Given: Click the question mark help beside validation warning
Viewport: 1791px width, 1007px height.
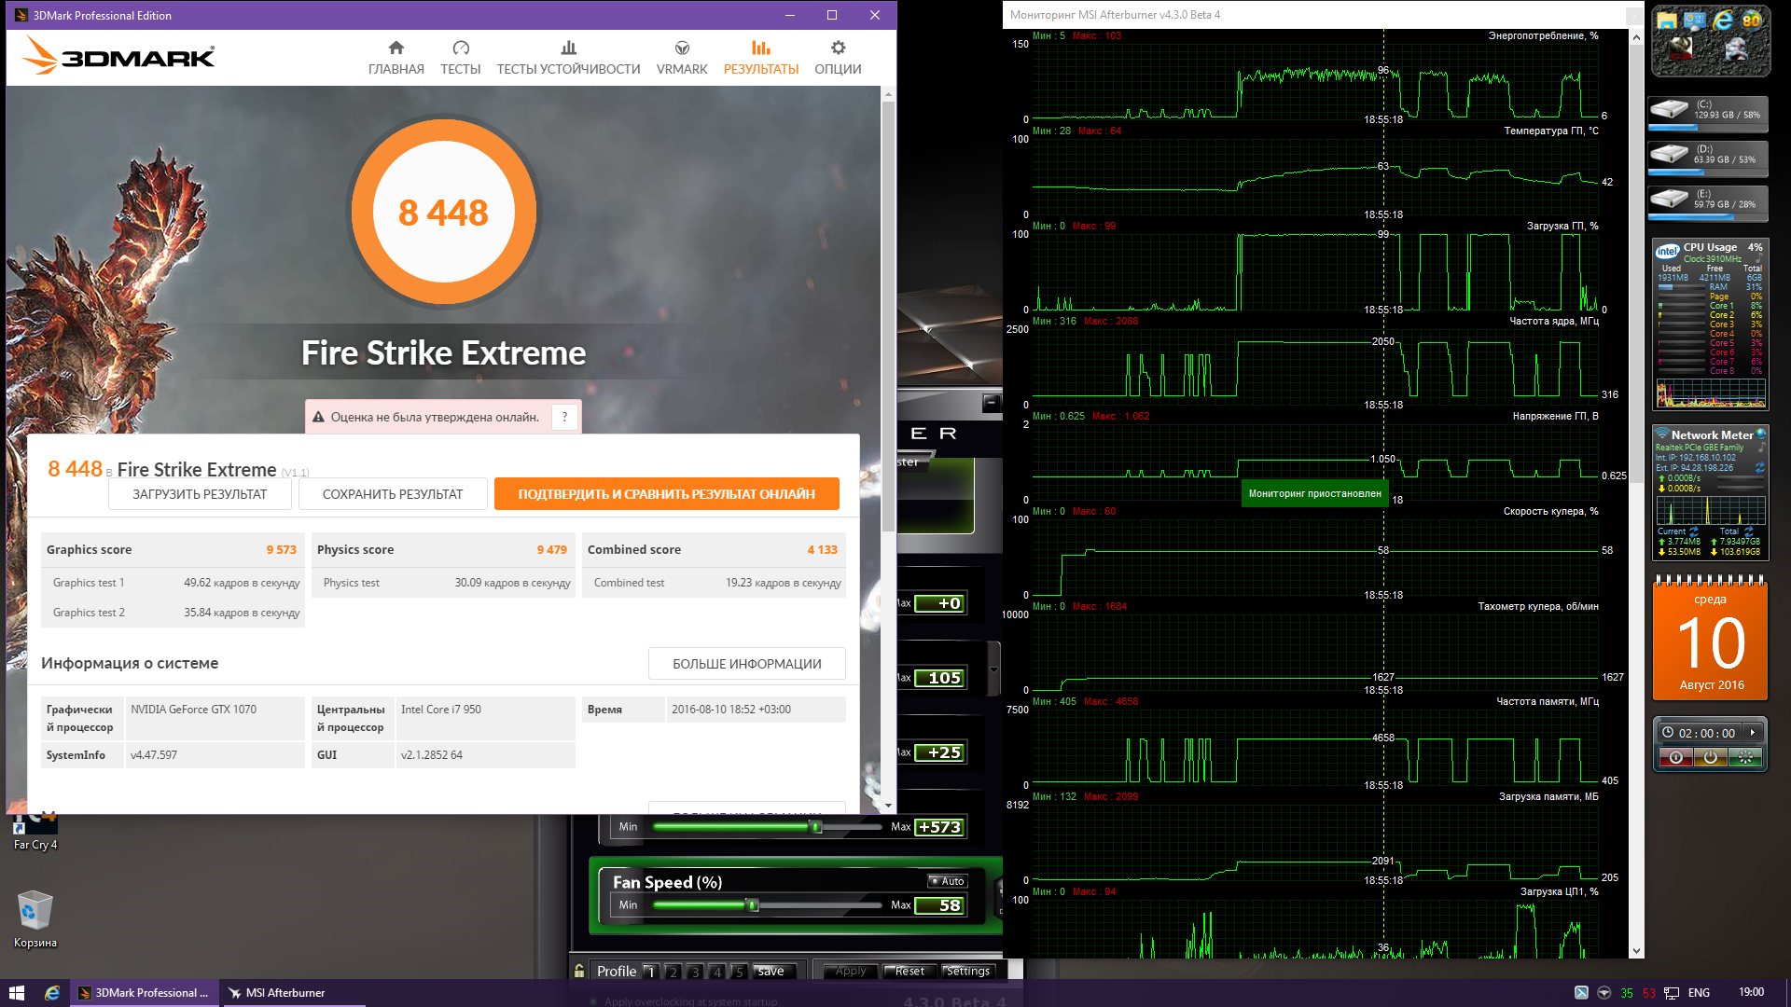Looking at the screenshot, I should tap(564, 417).
